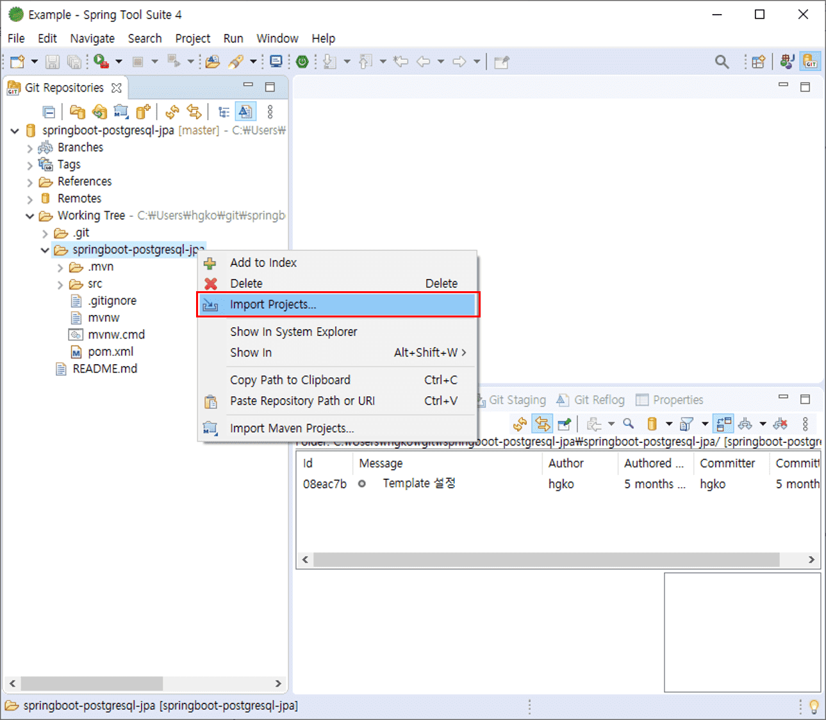Viewport: 826px width, 720px height.
Task: Toggle Compare Mode in History toolbar
Action: 723,424
